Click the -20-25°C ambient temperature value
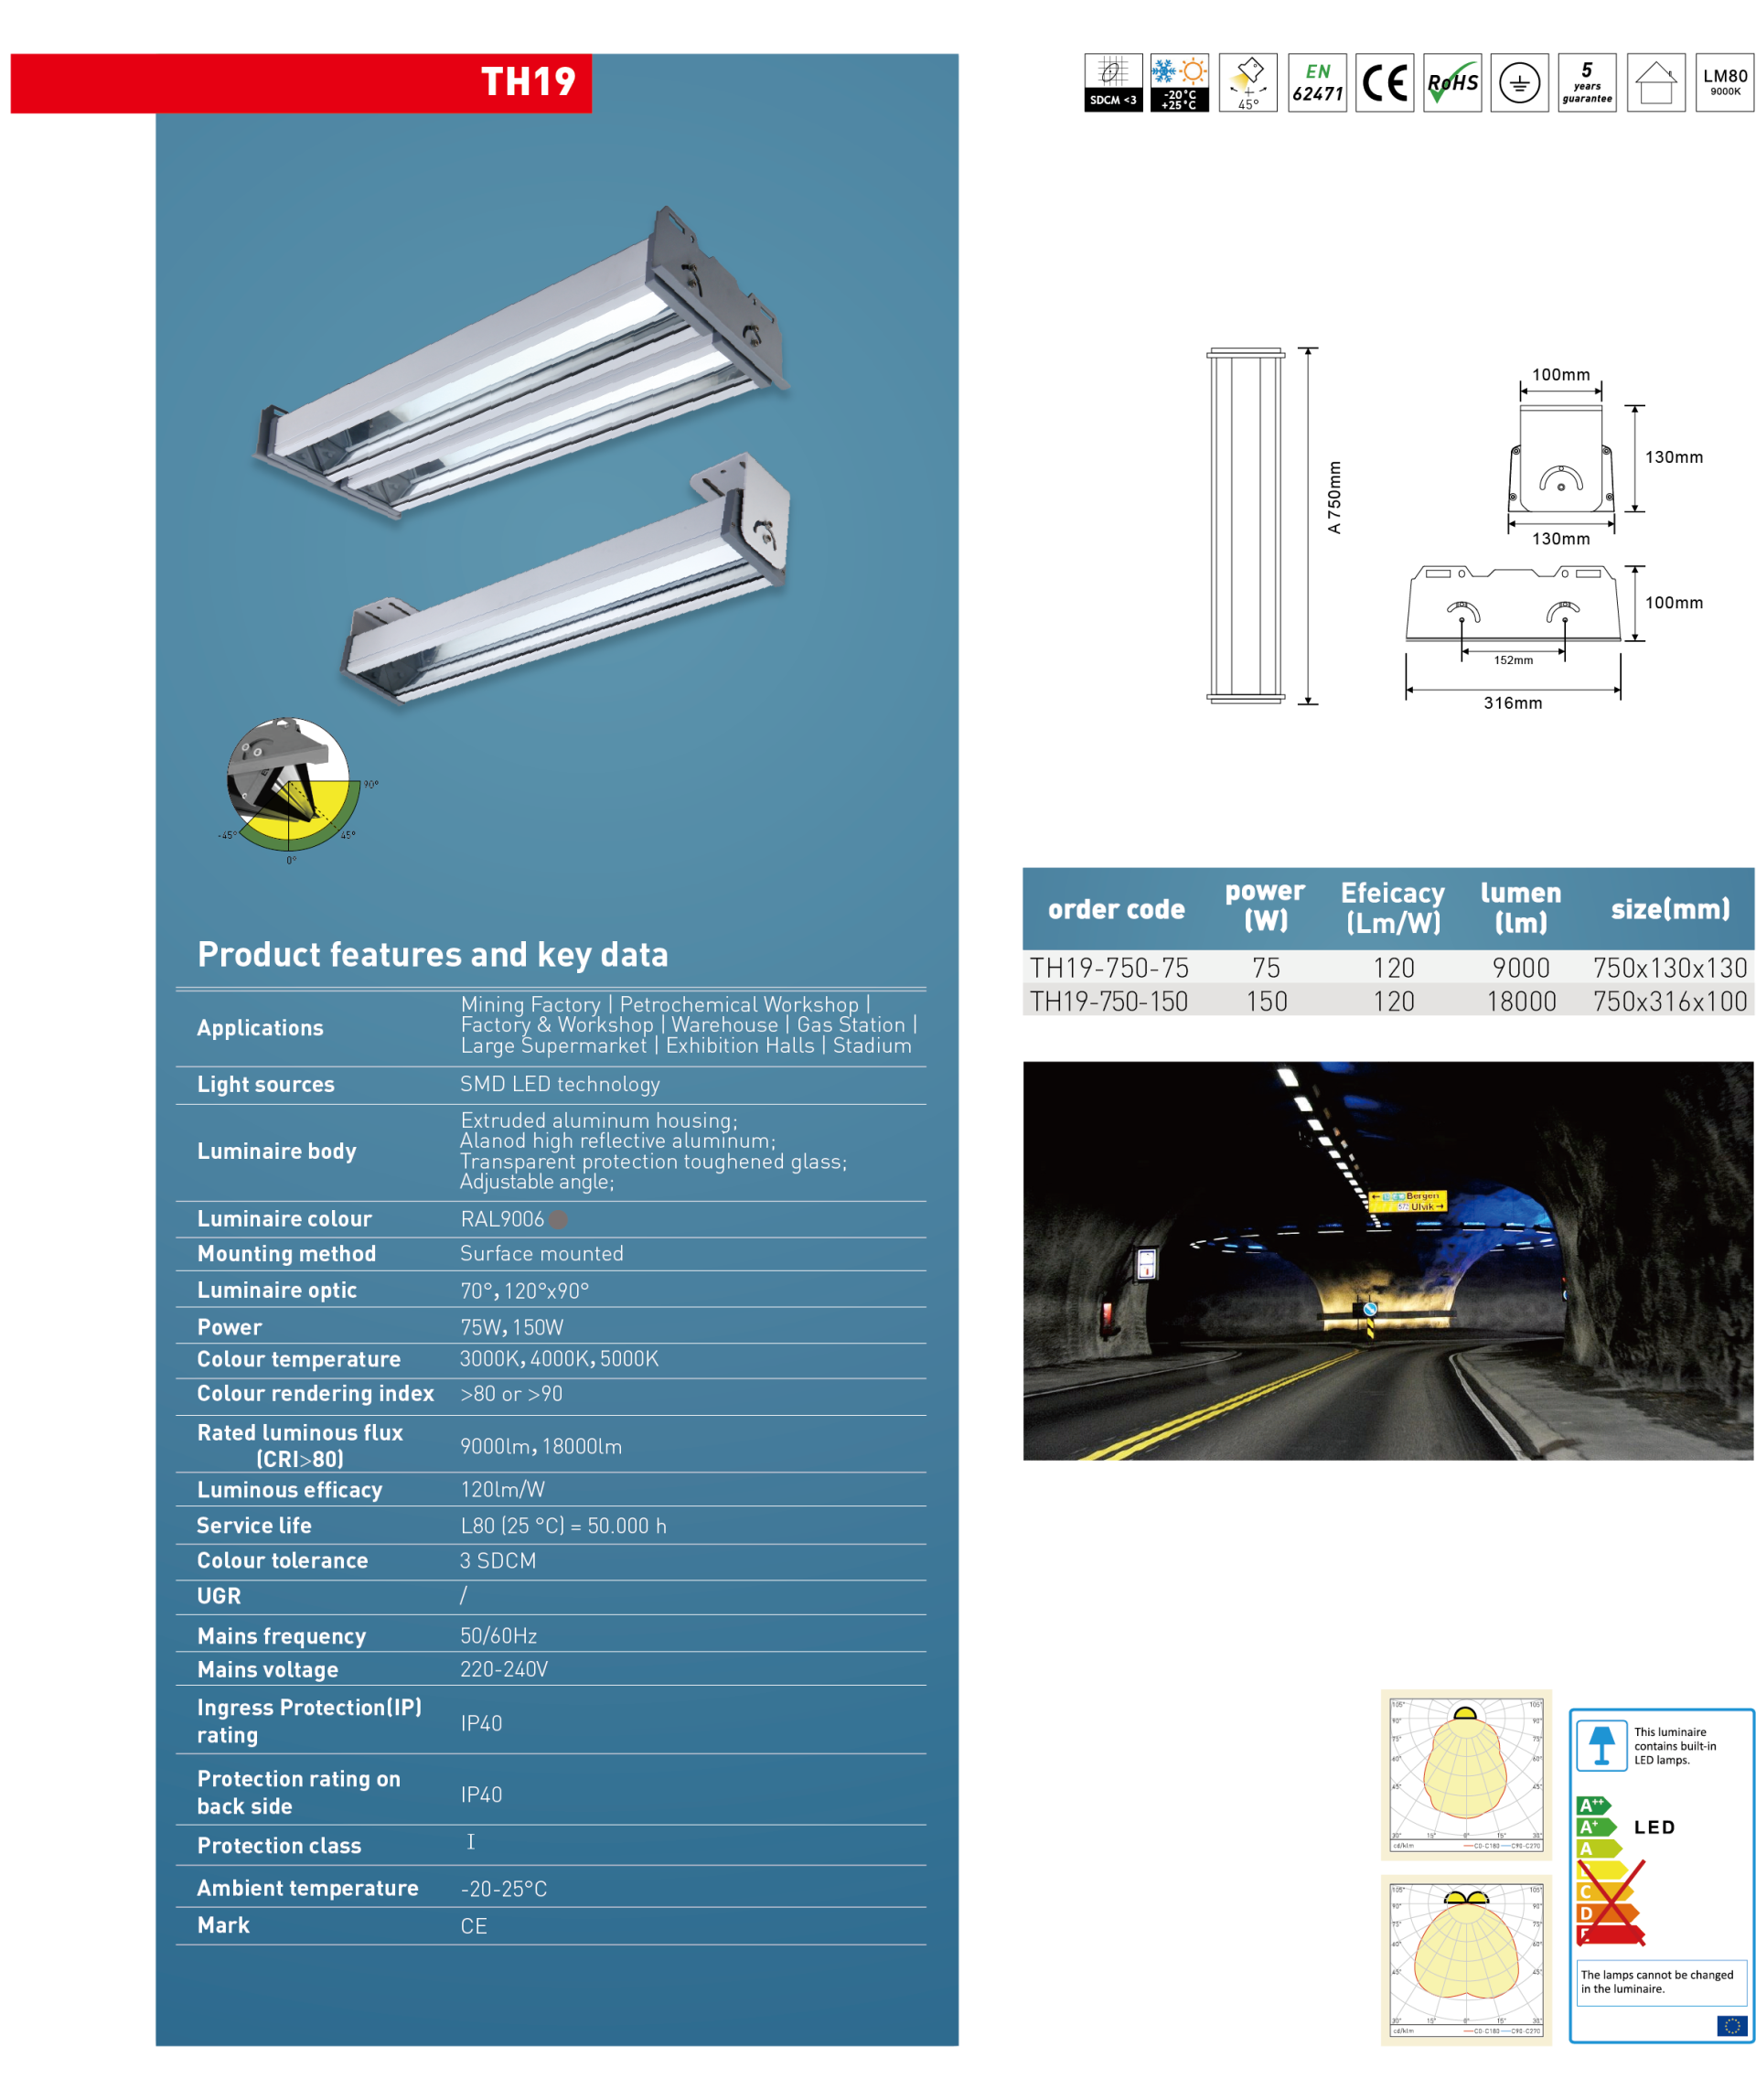Screen dimensions: 1756x2100 504,1889
